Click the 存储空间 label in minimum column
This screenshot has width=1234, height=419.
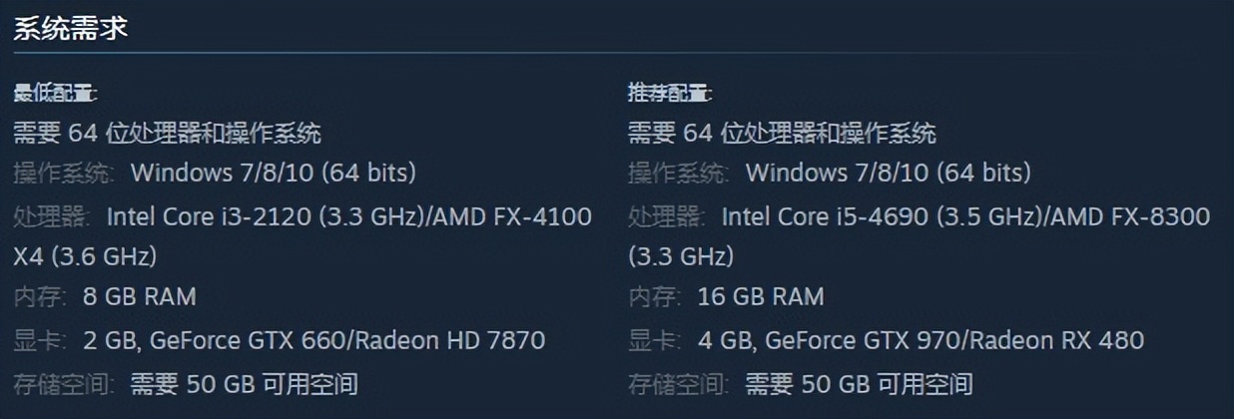(63, 383)
